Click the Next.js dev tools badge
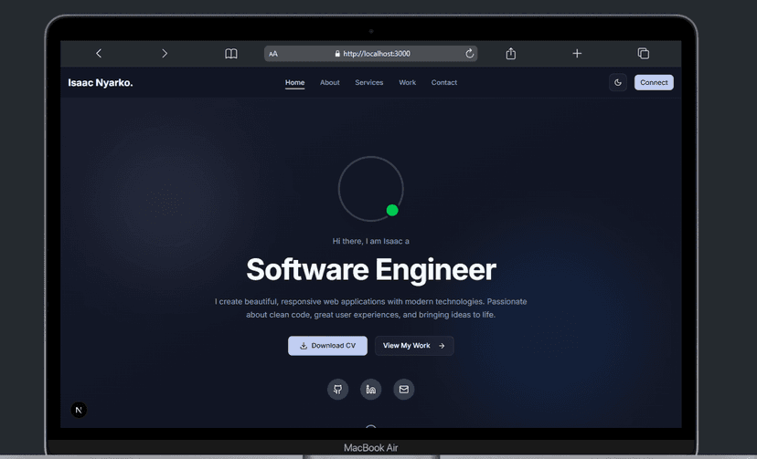The height and width of the screenshot is (459, 757). (x=79, y=410)
